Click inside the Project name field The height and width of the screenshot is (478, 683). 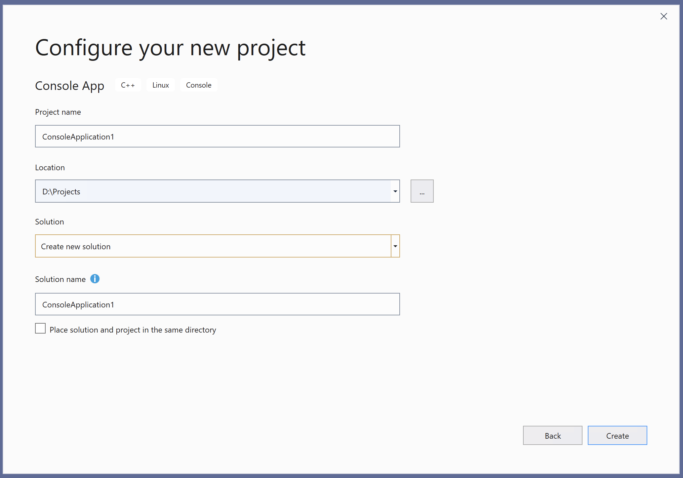tap(217, 136)
